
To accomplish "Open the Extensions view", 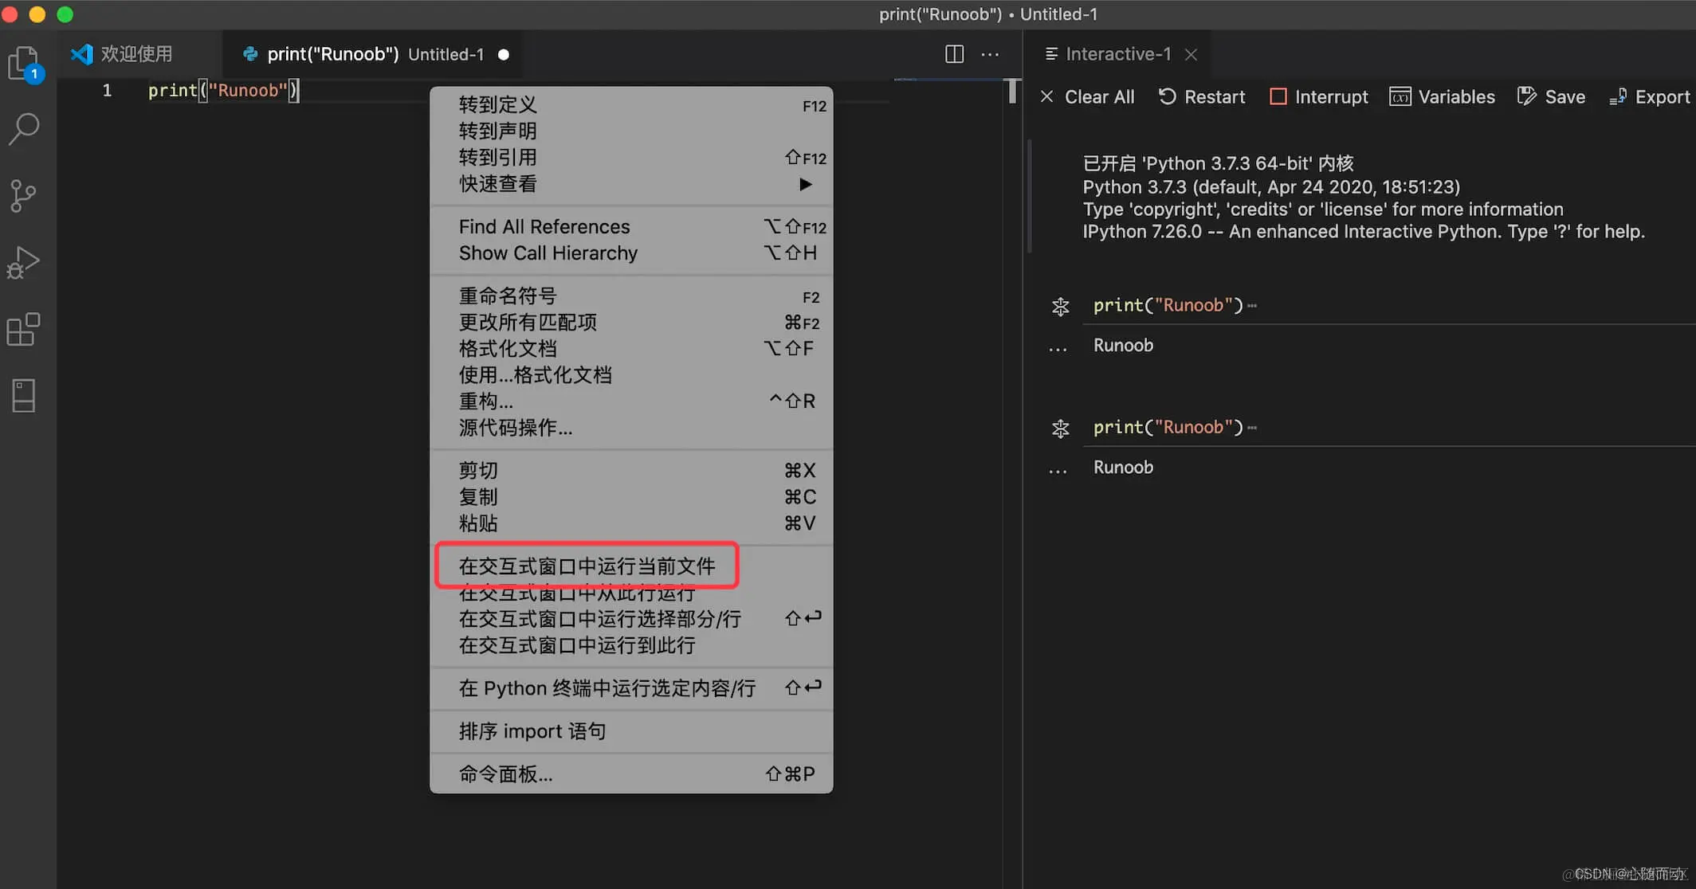I will coord(24,329).
